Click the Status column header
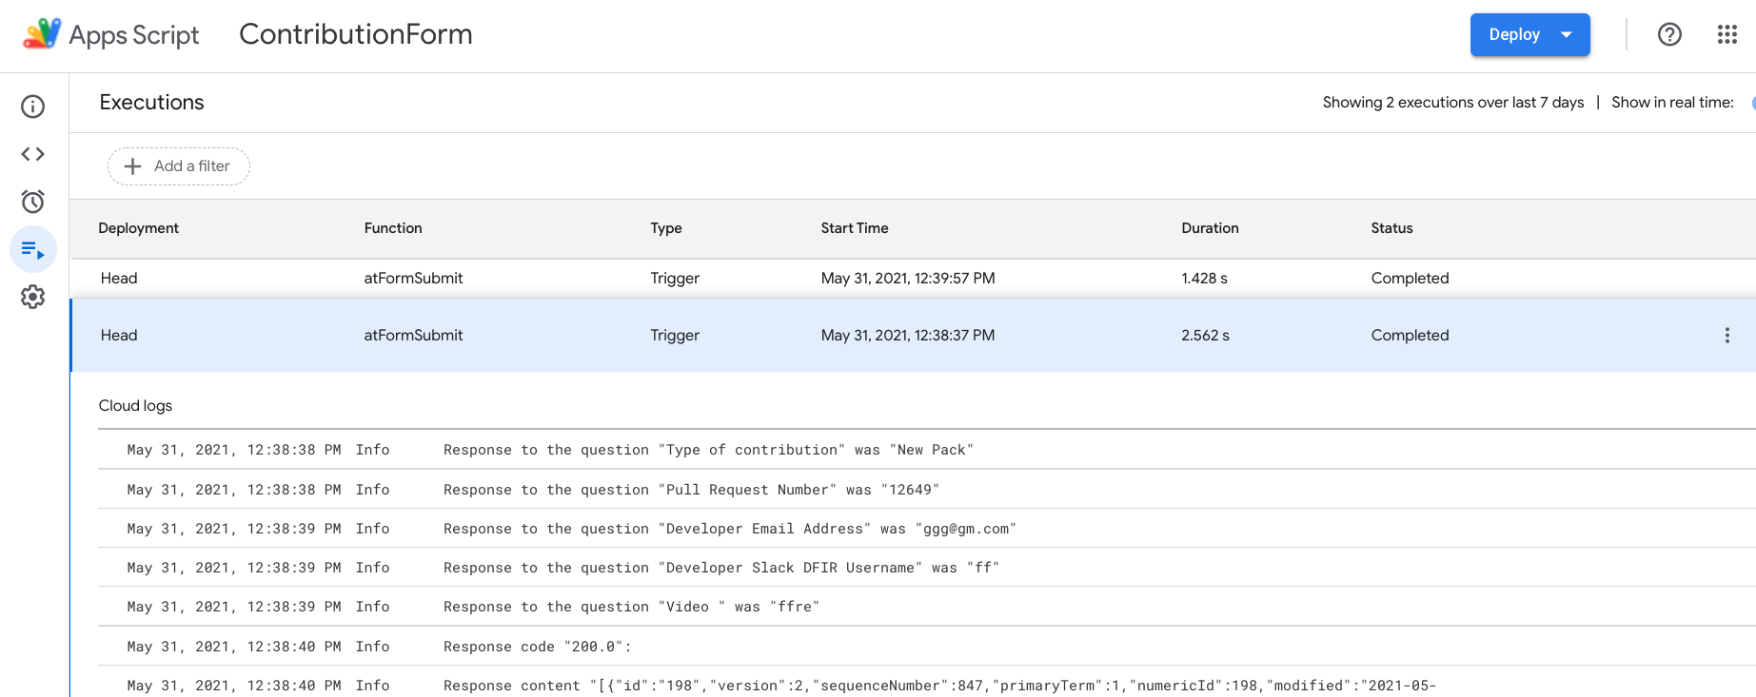 [1391, 228]
